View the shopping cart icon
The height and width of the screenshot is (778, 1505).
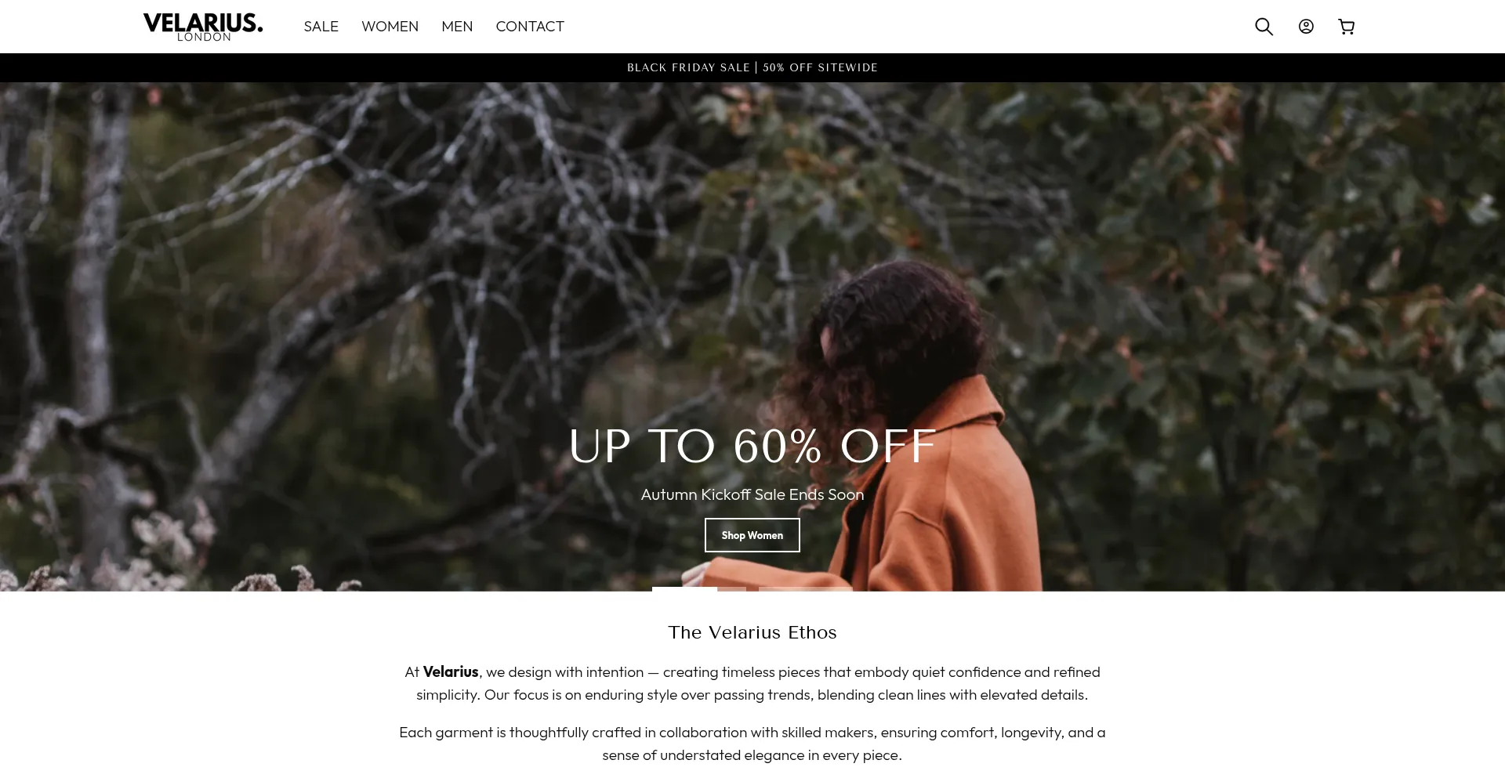(x=1347, y=27)
